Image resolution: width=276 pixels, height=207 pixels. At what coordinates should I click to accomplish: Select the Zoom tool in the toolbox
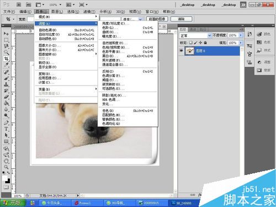6,167
